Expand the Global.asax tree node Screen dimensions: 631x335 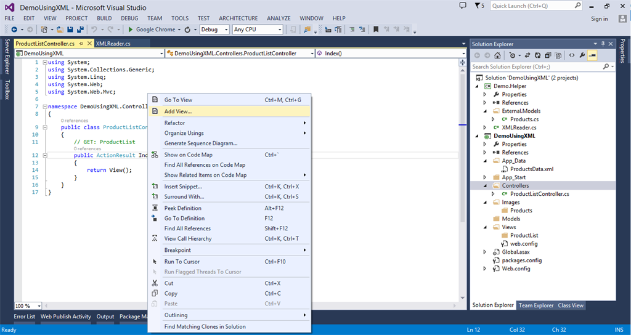pos(485,252)
